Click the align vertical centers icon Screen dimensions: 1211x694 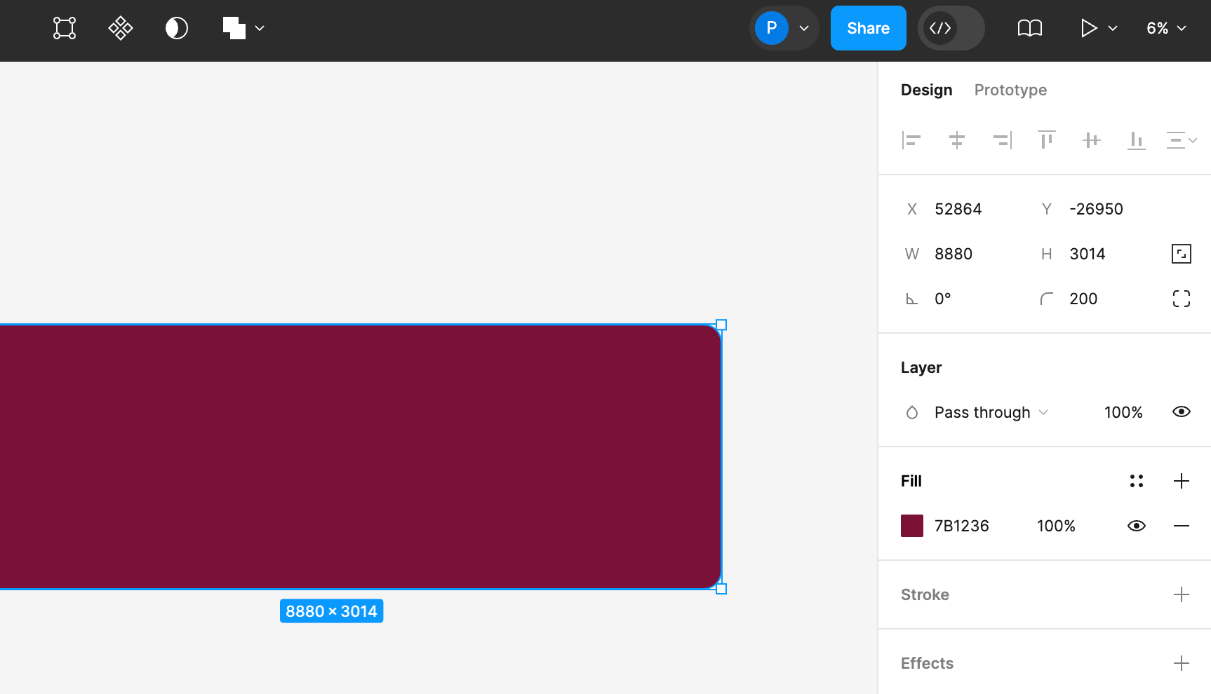(1092, 140)
